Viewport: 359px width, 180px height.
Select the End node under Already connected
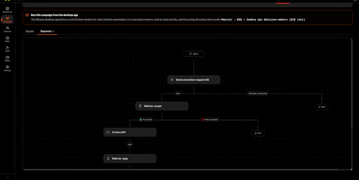322,107
